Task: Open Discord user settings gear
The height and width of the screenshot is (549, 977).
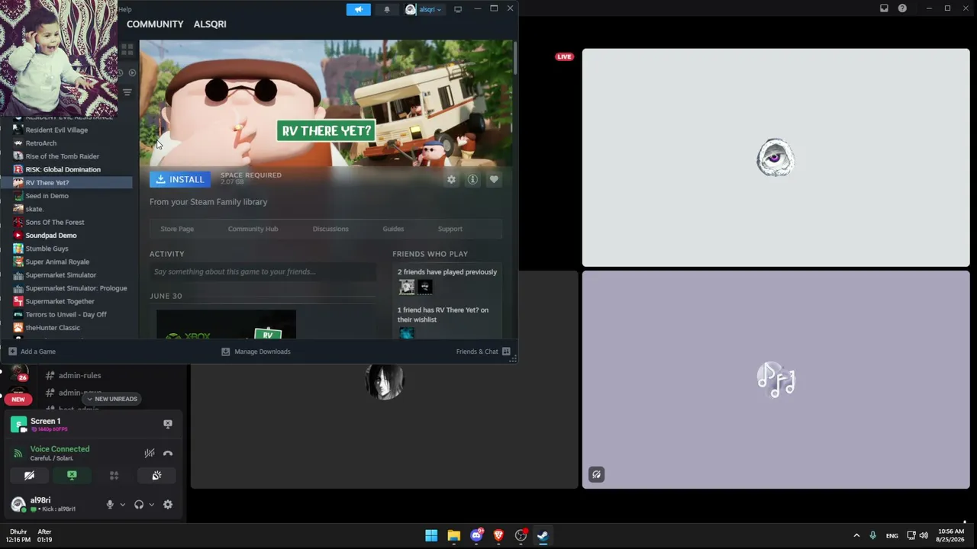Action: (168, 504)
